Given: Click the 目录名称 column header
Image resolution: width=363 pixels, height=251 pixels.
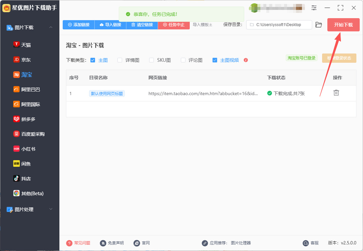Looking at the screenshot, I should tap(98, 78).
